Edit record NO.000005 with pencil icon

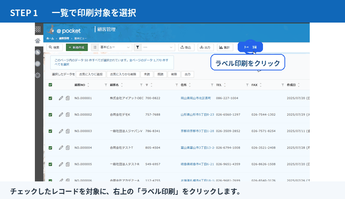pos(61,164)
